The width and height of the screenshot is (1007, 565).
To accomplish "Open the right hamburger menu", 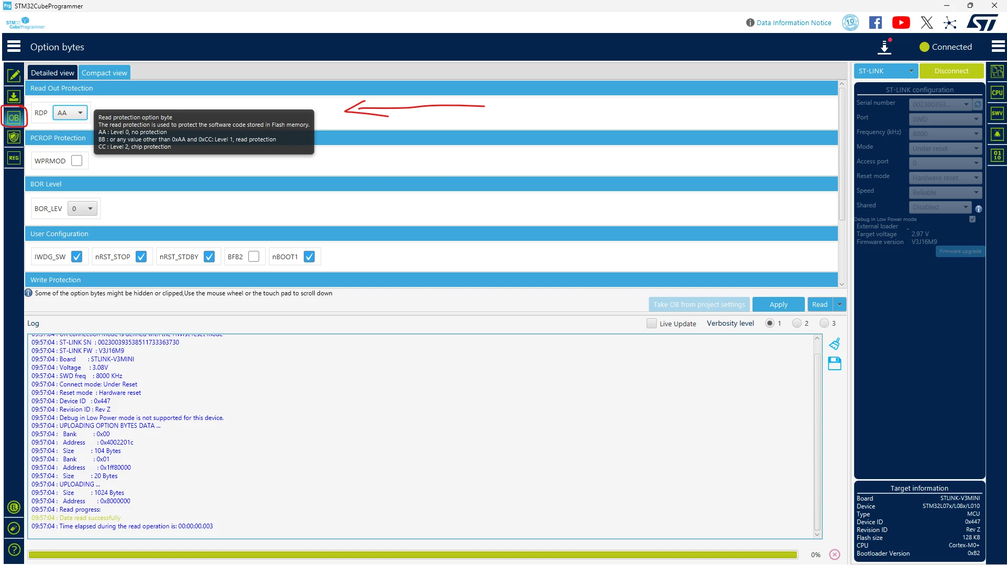I will click(x=998, y=47).
